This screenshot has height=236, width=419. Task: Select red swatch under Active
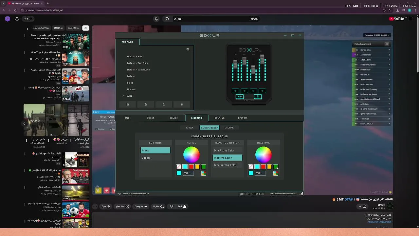[191, 167]
